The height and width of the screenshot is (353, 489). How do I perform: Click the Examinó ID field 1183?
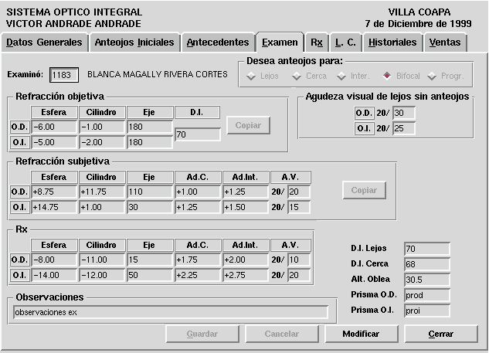coord(64,75)
